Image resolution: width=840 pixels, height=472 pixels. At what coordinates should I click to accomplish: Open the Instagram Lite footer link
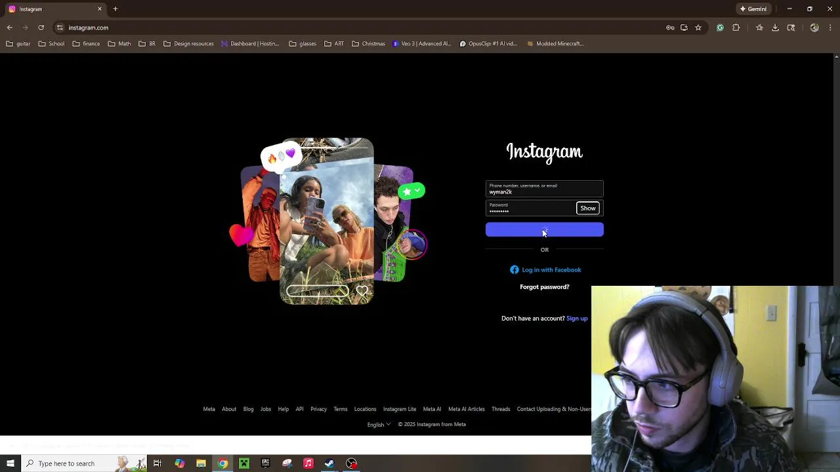coord(400,409)
